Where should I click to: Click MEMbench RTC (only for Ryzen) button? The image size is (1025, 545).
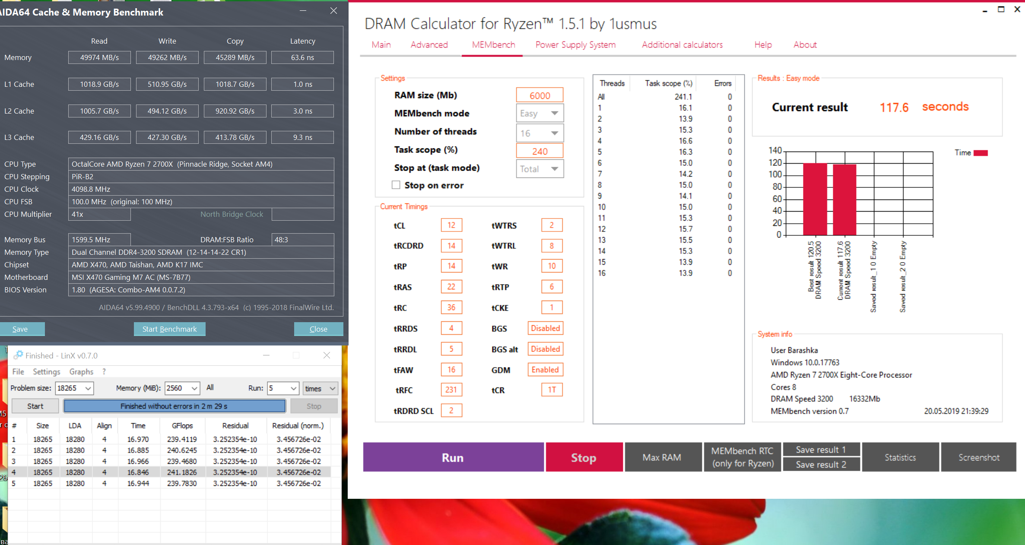click(742, 457)
